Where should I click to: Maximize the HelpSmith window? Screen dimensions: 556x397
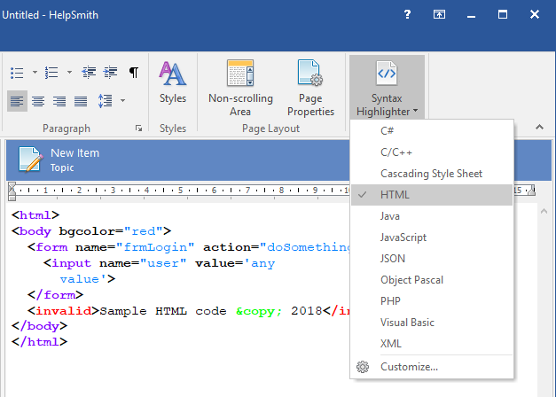tap(503, 14)
